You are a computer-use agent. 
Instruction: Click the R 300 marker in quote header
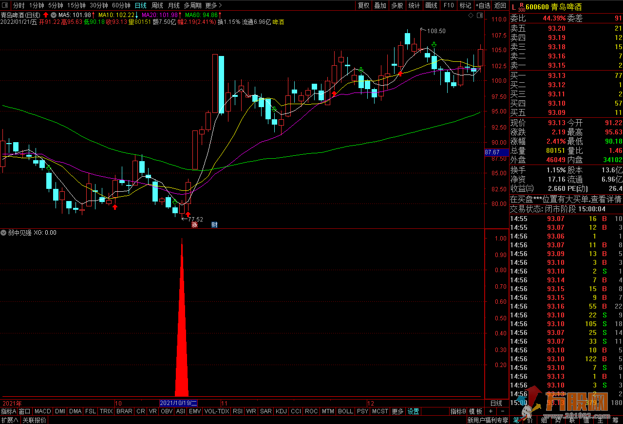pos(521,6)
